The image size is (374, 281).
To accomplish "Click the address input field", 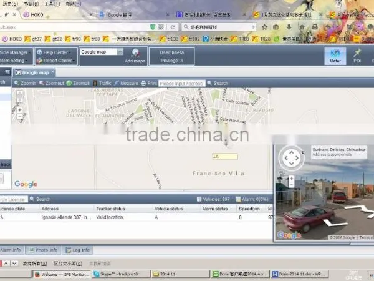I will point(182,84).
